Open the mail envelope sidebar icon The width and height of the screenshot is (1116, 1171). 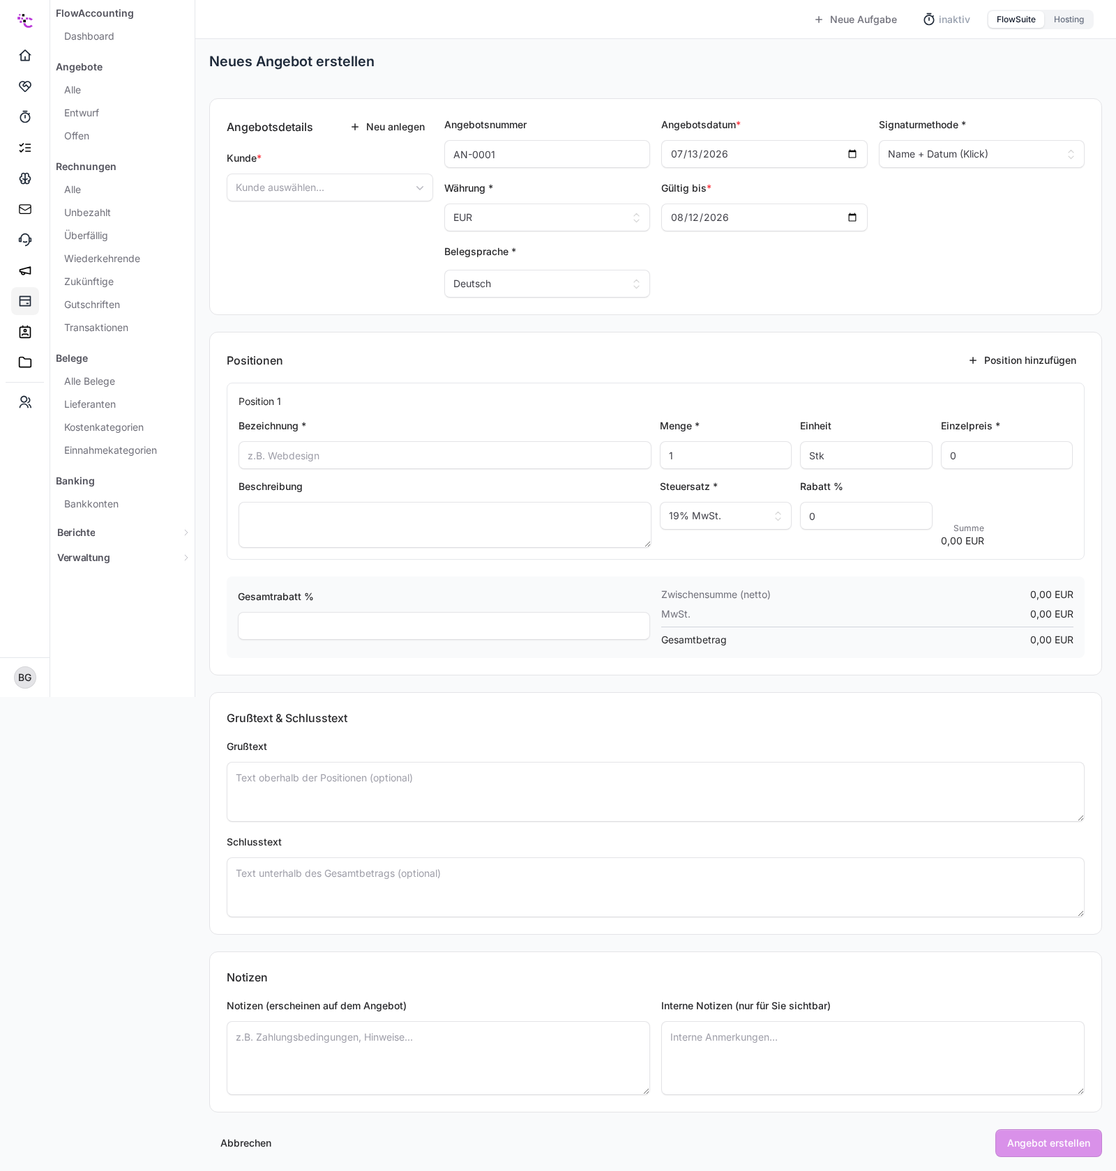click(25, 209)
